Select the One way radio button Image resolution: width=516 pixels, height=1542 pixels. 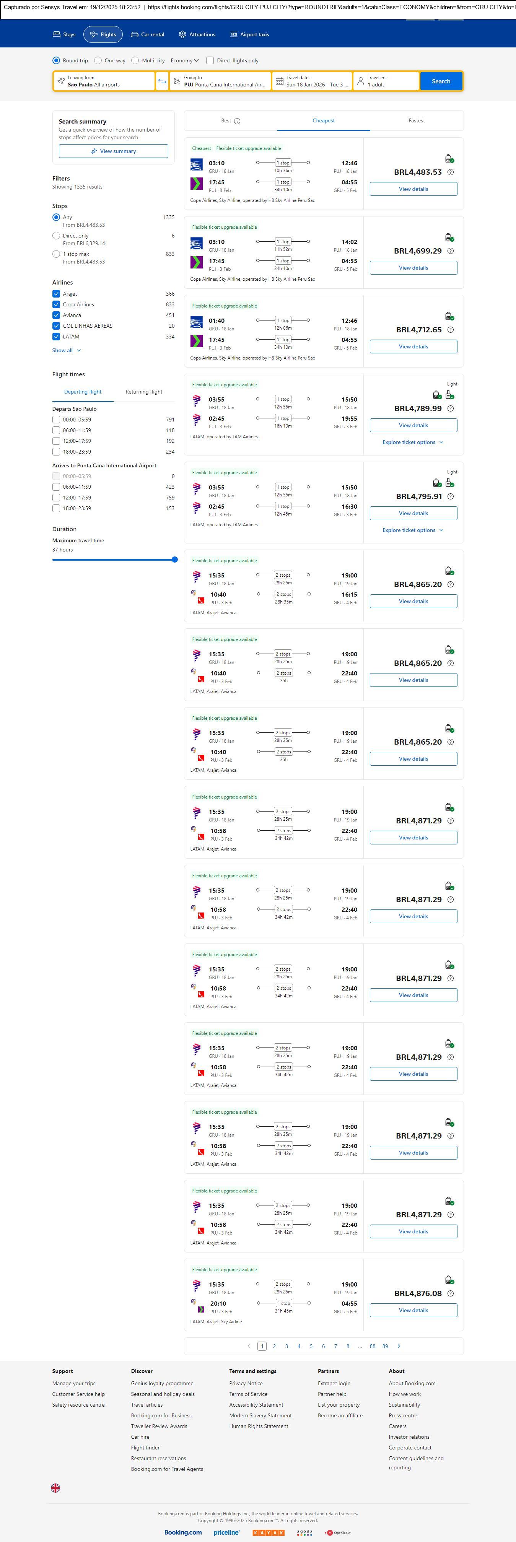(98, 60)
